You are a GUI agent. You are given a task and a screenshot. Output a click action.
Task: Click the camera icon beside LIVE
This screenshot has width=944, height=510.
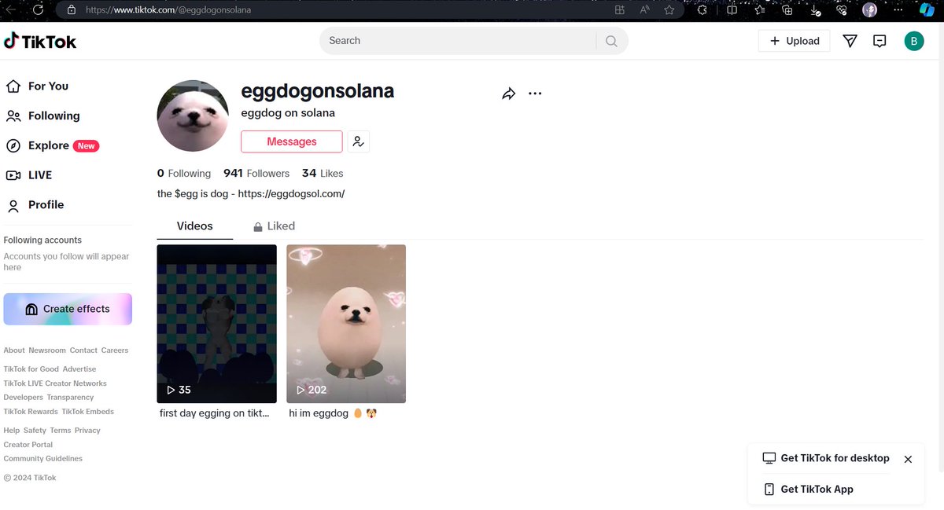13,175
